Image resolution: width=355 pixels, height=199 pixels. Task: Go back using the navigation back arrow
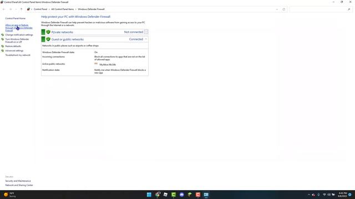click(4, 9)
